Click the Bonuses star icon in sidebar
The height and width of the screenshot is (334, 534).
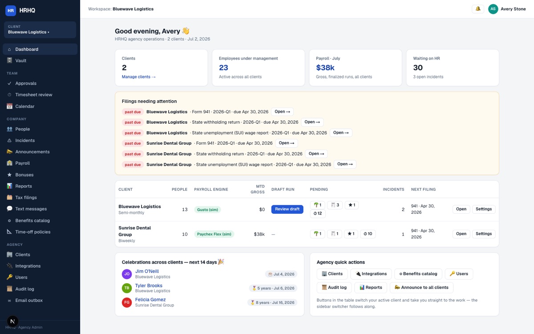pos(9,175)
